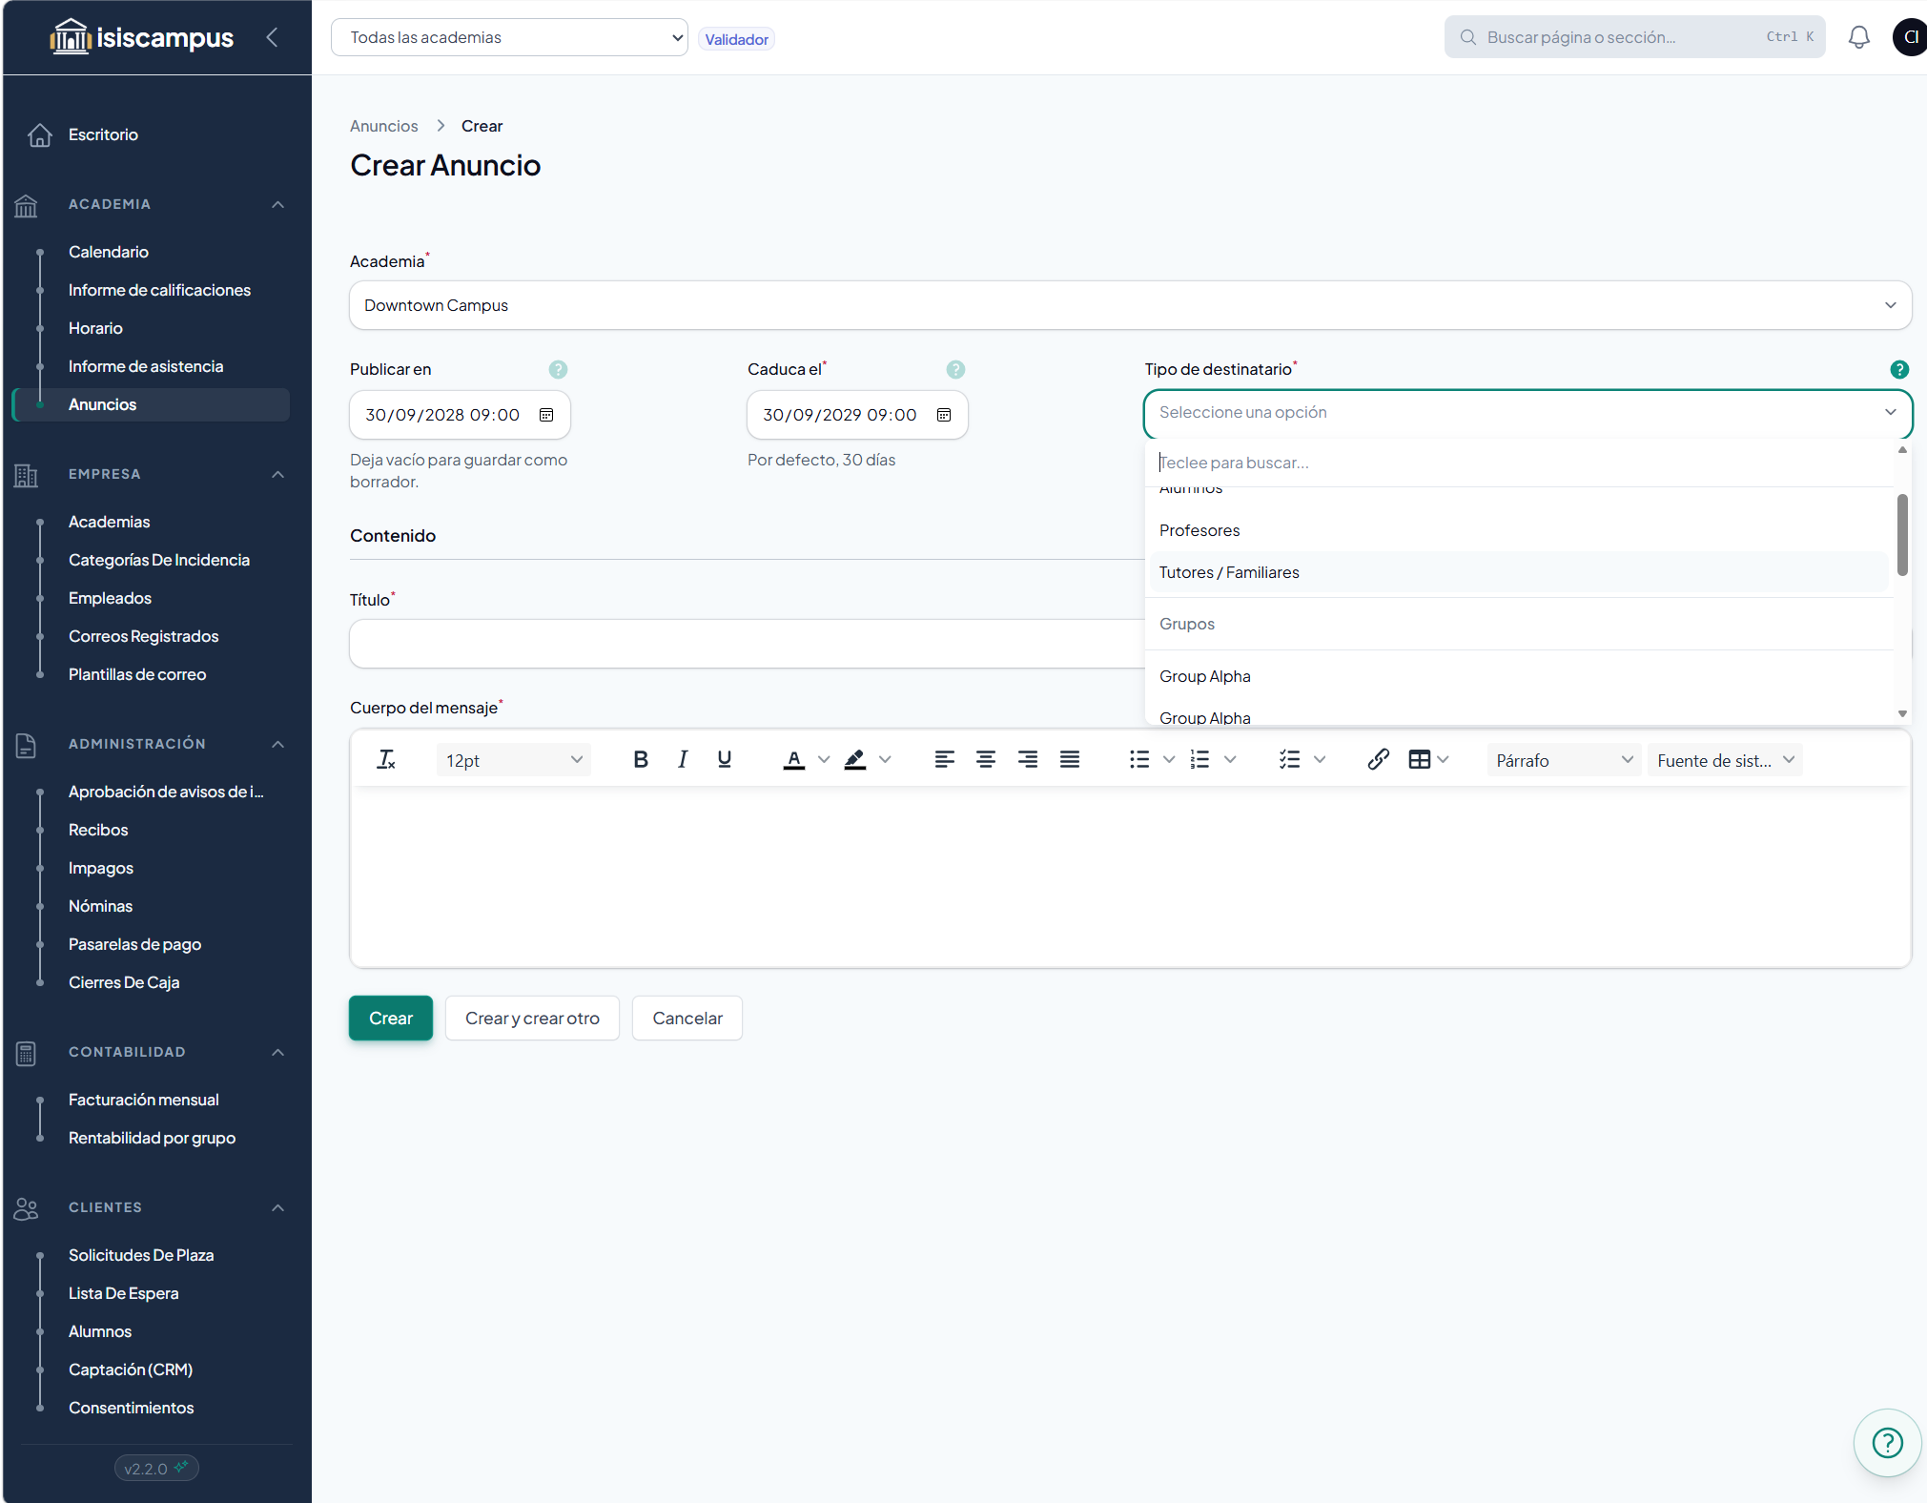
Task: Open the notifications bell
Action: [x=1859, y=37]
